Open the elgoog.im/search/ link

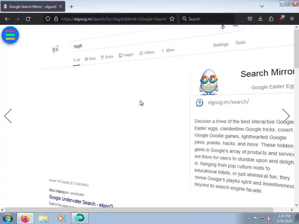pyautogui.click(x=228, y=102)
